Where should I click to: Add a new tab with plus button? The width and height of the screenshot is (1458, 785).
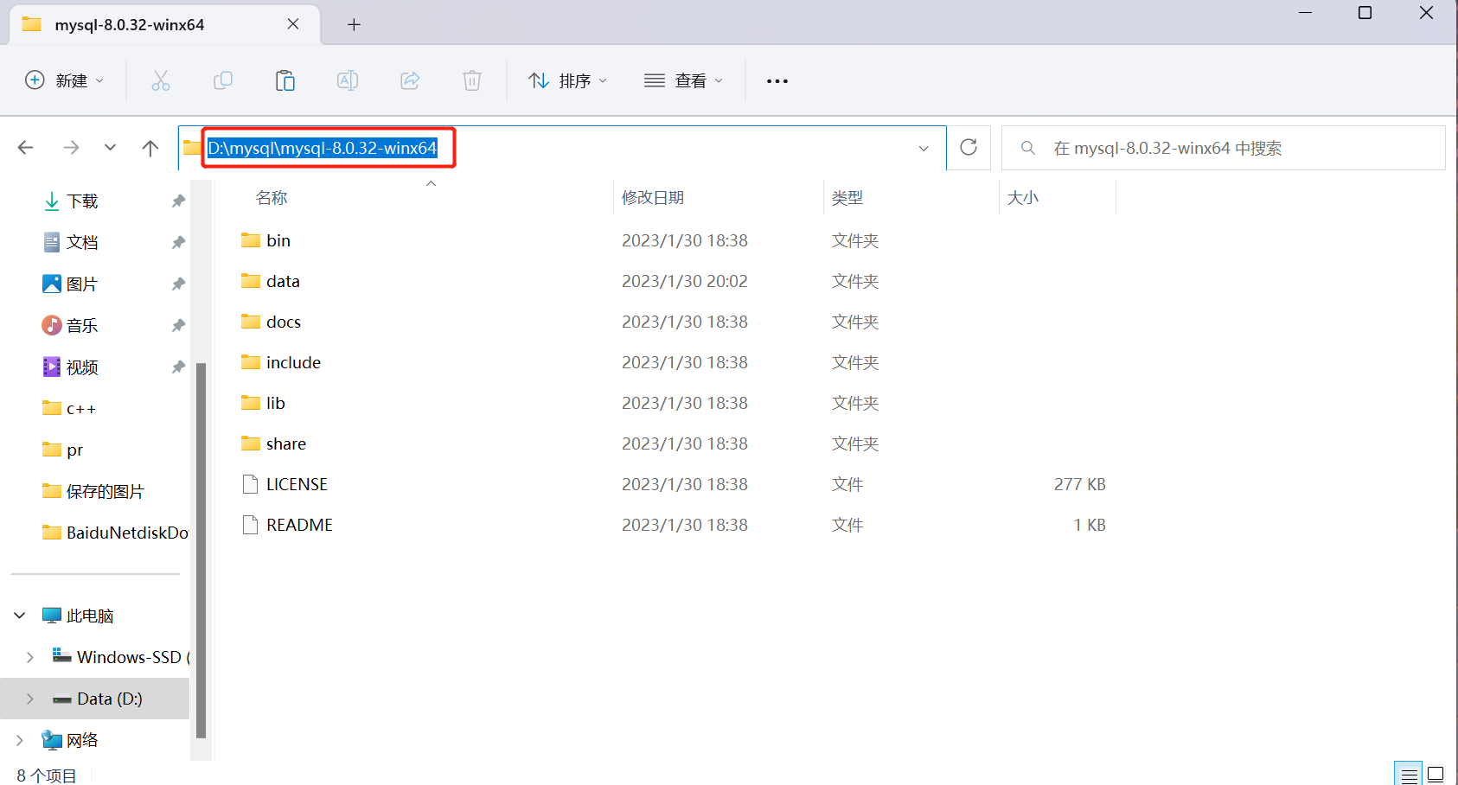coord(354,24)
